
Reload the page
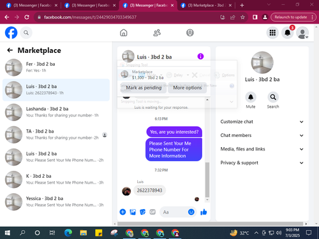(x=27, y=17)
